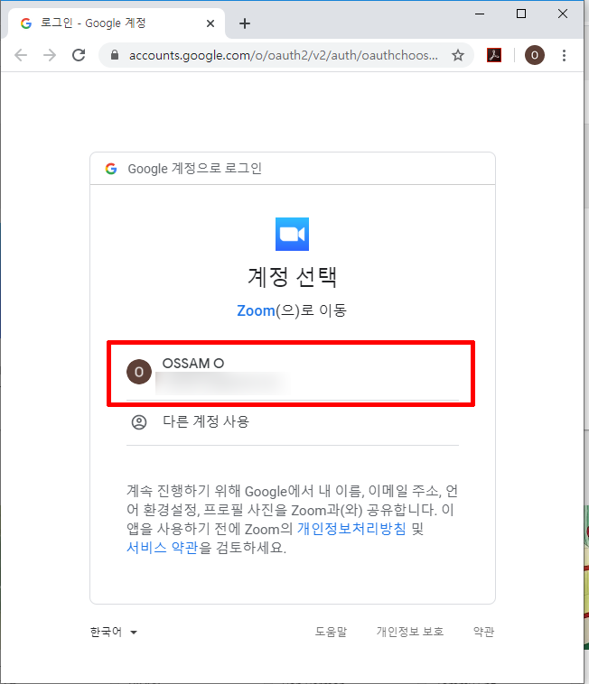This screenshot has width=589, height=684.
Task: Click the Google G logo in card header
Action: [x=111, y=169]
